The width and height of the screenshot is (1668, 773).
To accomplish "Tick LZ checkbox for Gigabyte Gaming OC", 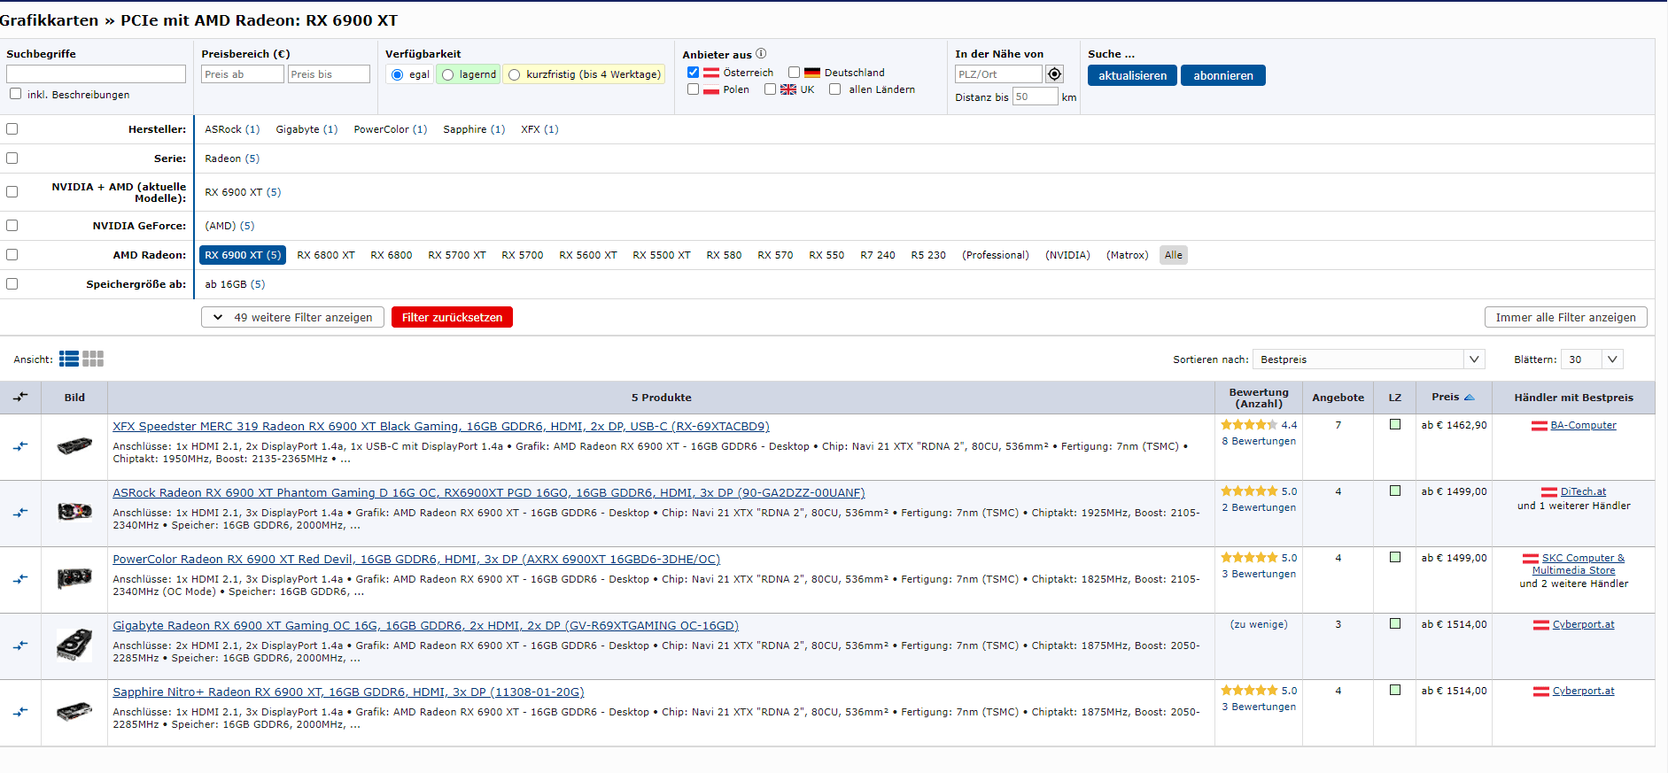I will coord(1395,624).
